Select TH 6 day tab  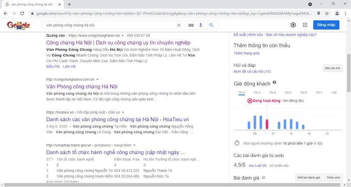tap(303, 93)
